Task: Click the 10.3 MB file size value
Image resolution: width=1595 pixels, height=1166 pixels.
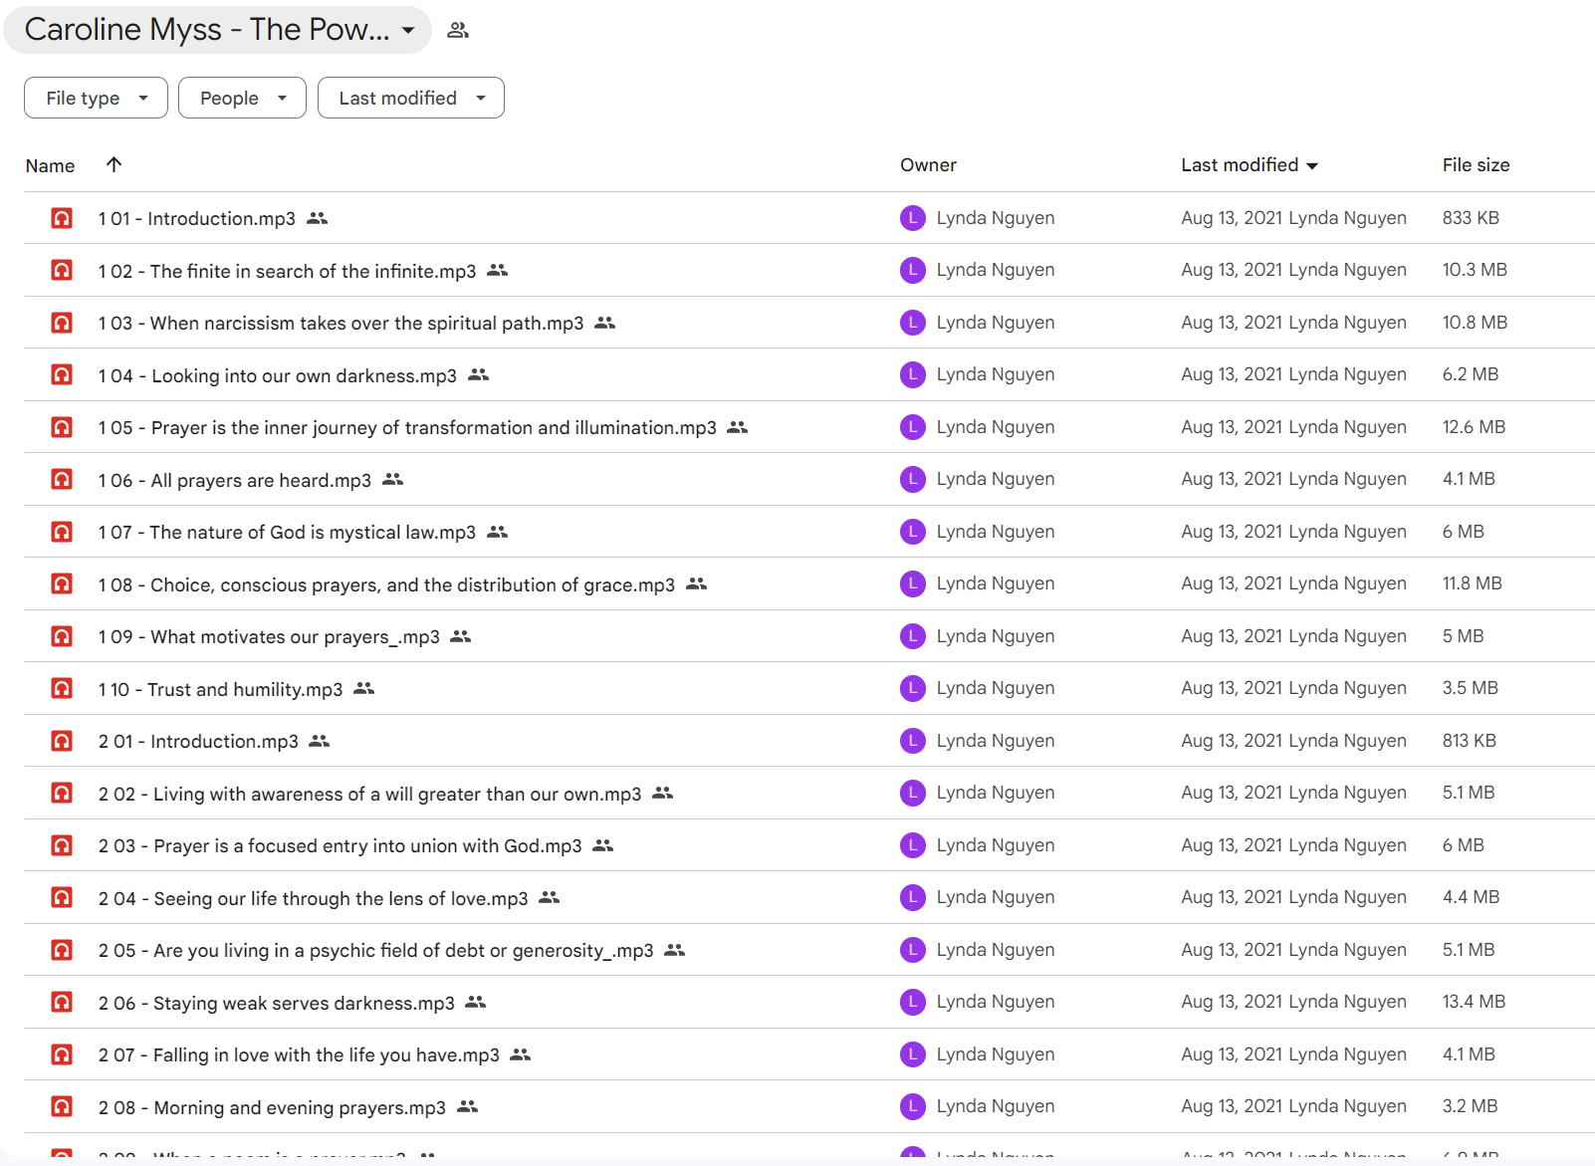Action: (1475, 270)
